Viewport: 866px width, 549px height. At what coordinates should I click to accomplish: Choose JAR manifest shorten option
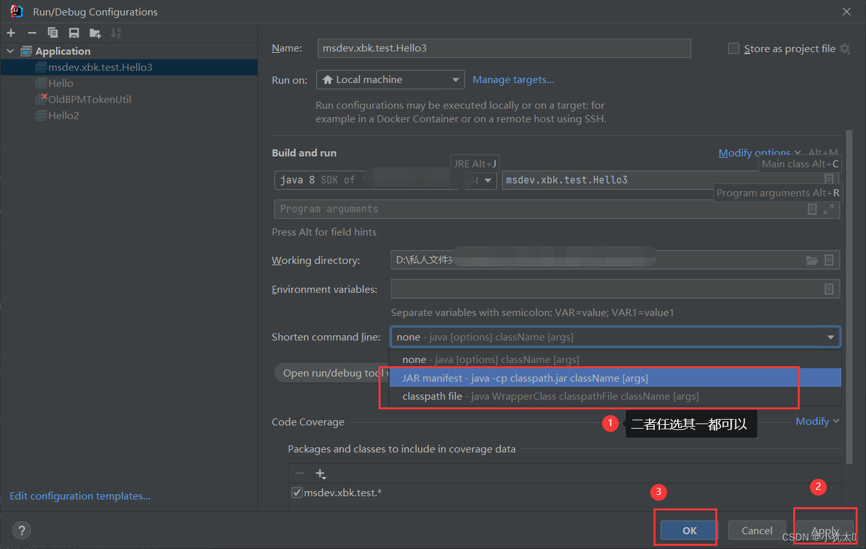point(616,378)
